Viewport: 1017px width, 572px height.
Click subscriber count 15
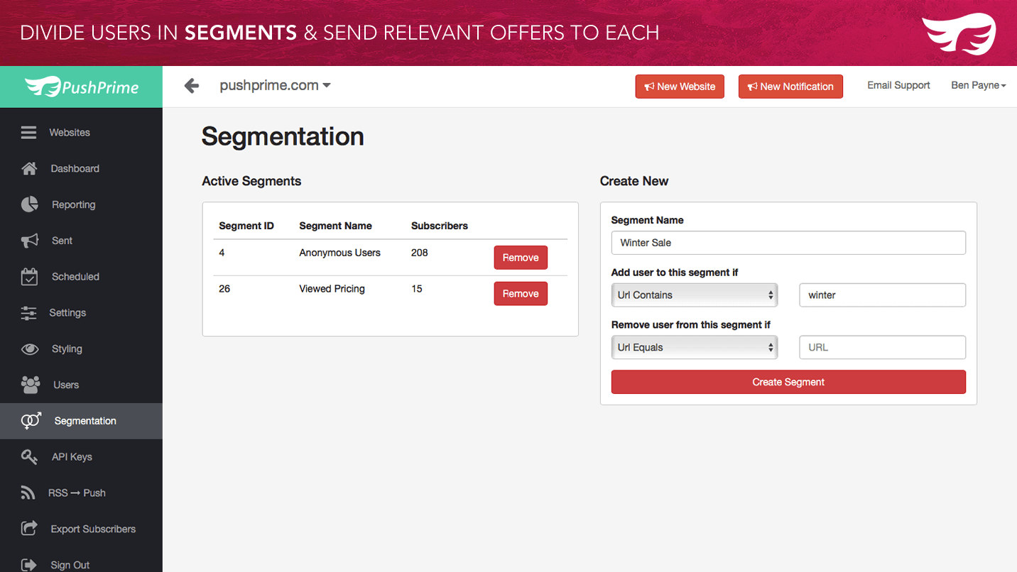pyautogui.click(x=417, y=289)
